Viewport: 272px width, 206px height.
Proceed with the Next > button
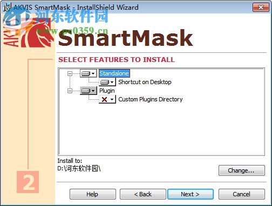pos(191,194)
